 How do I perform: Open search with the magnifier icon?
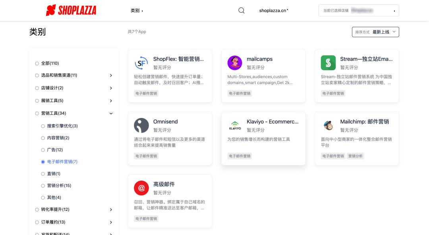[241, 10]
